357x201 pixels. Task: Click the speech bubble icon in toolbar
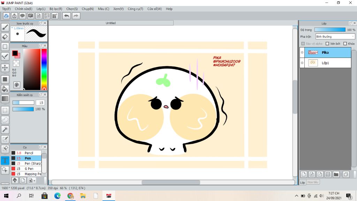(22, 16)
